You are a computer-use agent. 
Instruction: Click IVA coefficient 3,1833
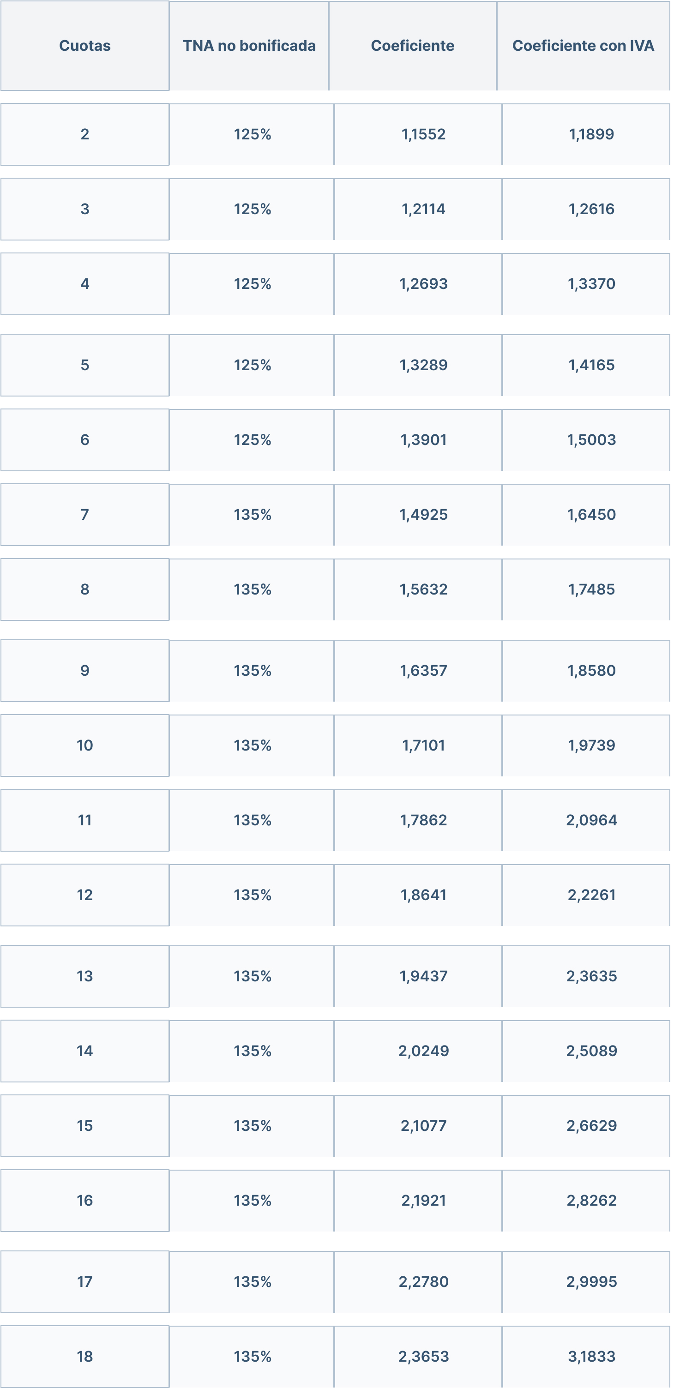(x=591, y=1357)
